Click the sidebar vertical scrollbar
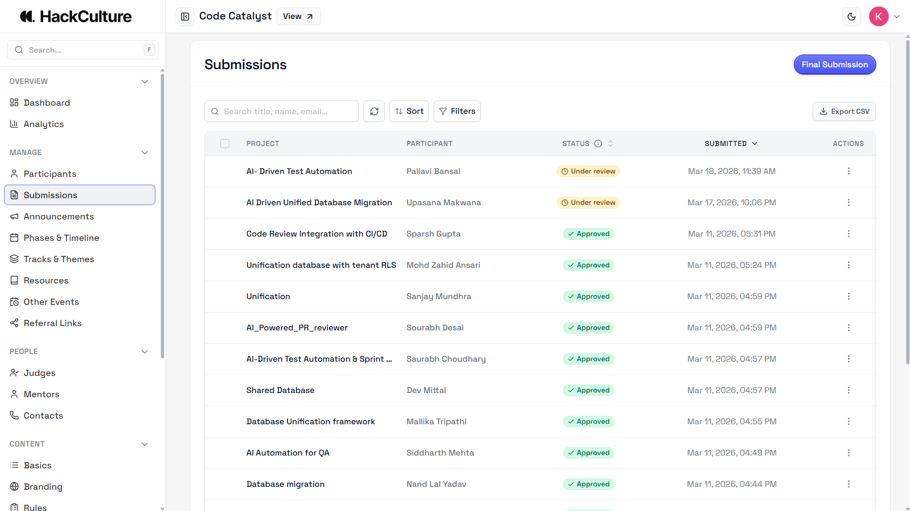This screenshot has height=511, width=910. [162, 213]
